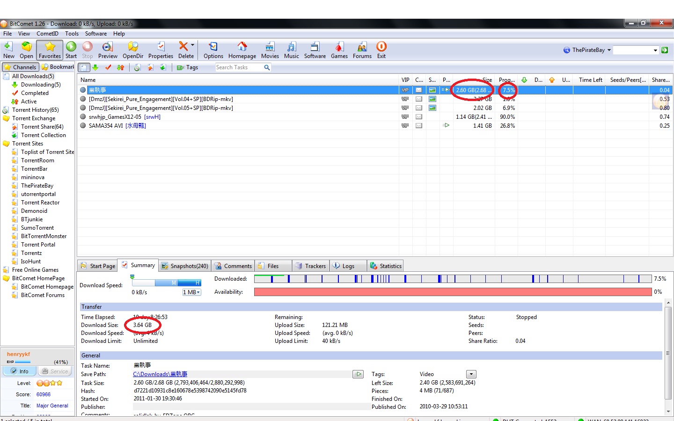Open task Properties from the toolbar
Viewport: 674px width, 421px height.
click(x=161, y=50)
